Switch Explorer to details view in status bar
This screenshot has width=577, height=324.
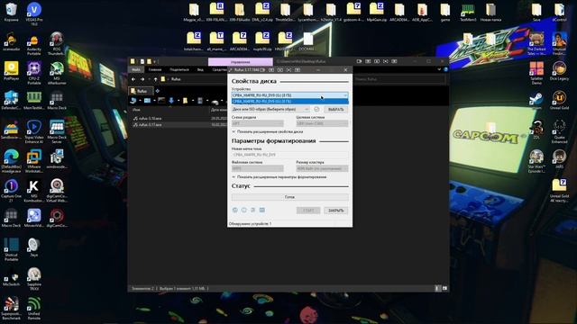tap(437, 288)
